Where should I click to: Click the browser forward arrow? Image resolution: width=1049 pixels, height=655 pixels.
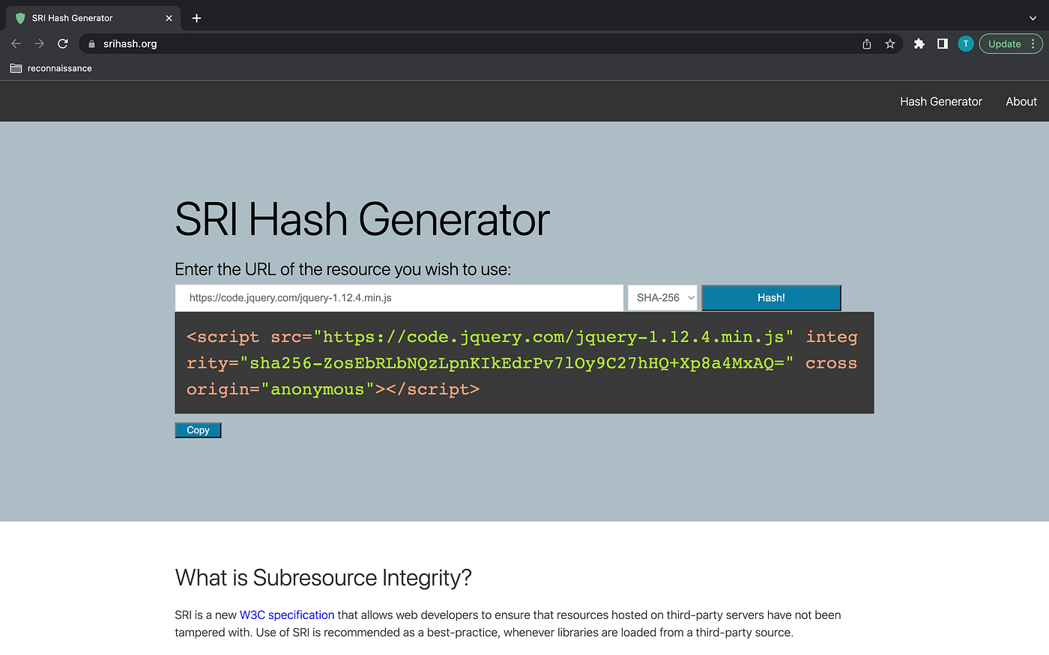(39, 43)
